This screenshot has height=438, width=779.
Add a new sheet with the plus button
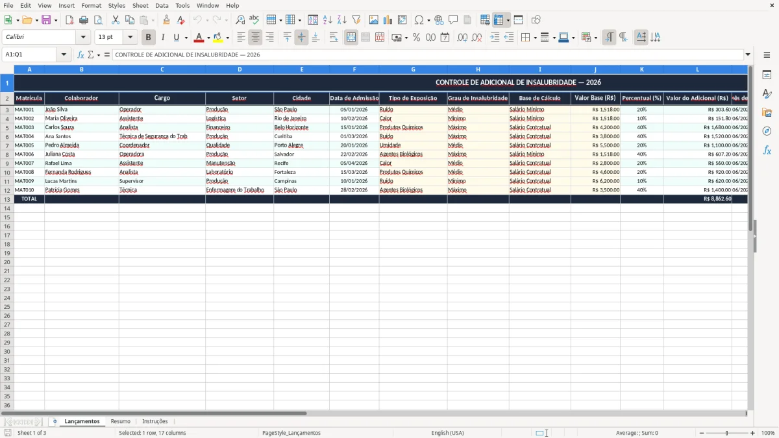pyautogui.click(x=55, y=421)
